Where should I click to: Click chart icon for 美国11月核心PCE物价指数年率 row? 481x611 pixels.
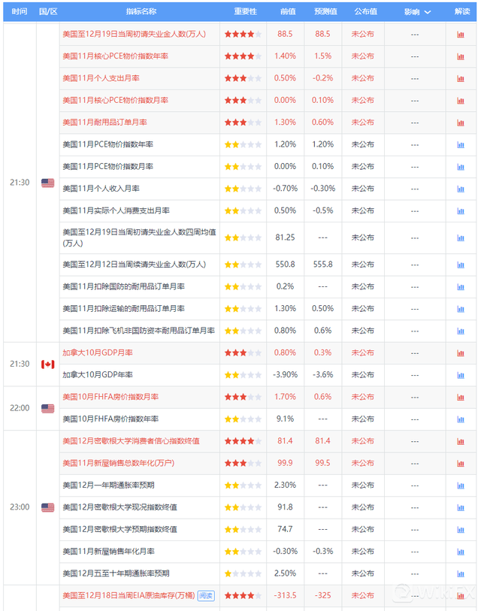[460, 56]
